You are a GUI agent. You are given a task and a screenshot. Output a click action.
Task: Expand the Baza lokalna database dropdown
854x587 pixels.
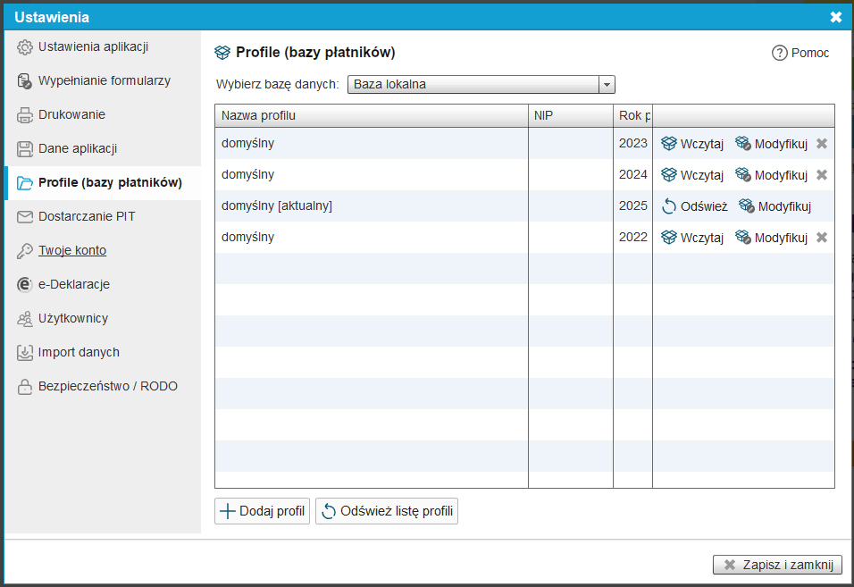point(607,85)
